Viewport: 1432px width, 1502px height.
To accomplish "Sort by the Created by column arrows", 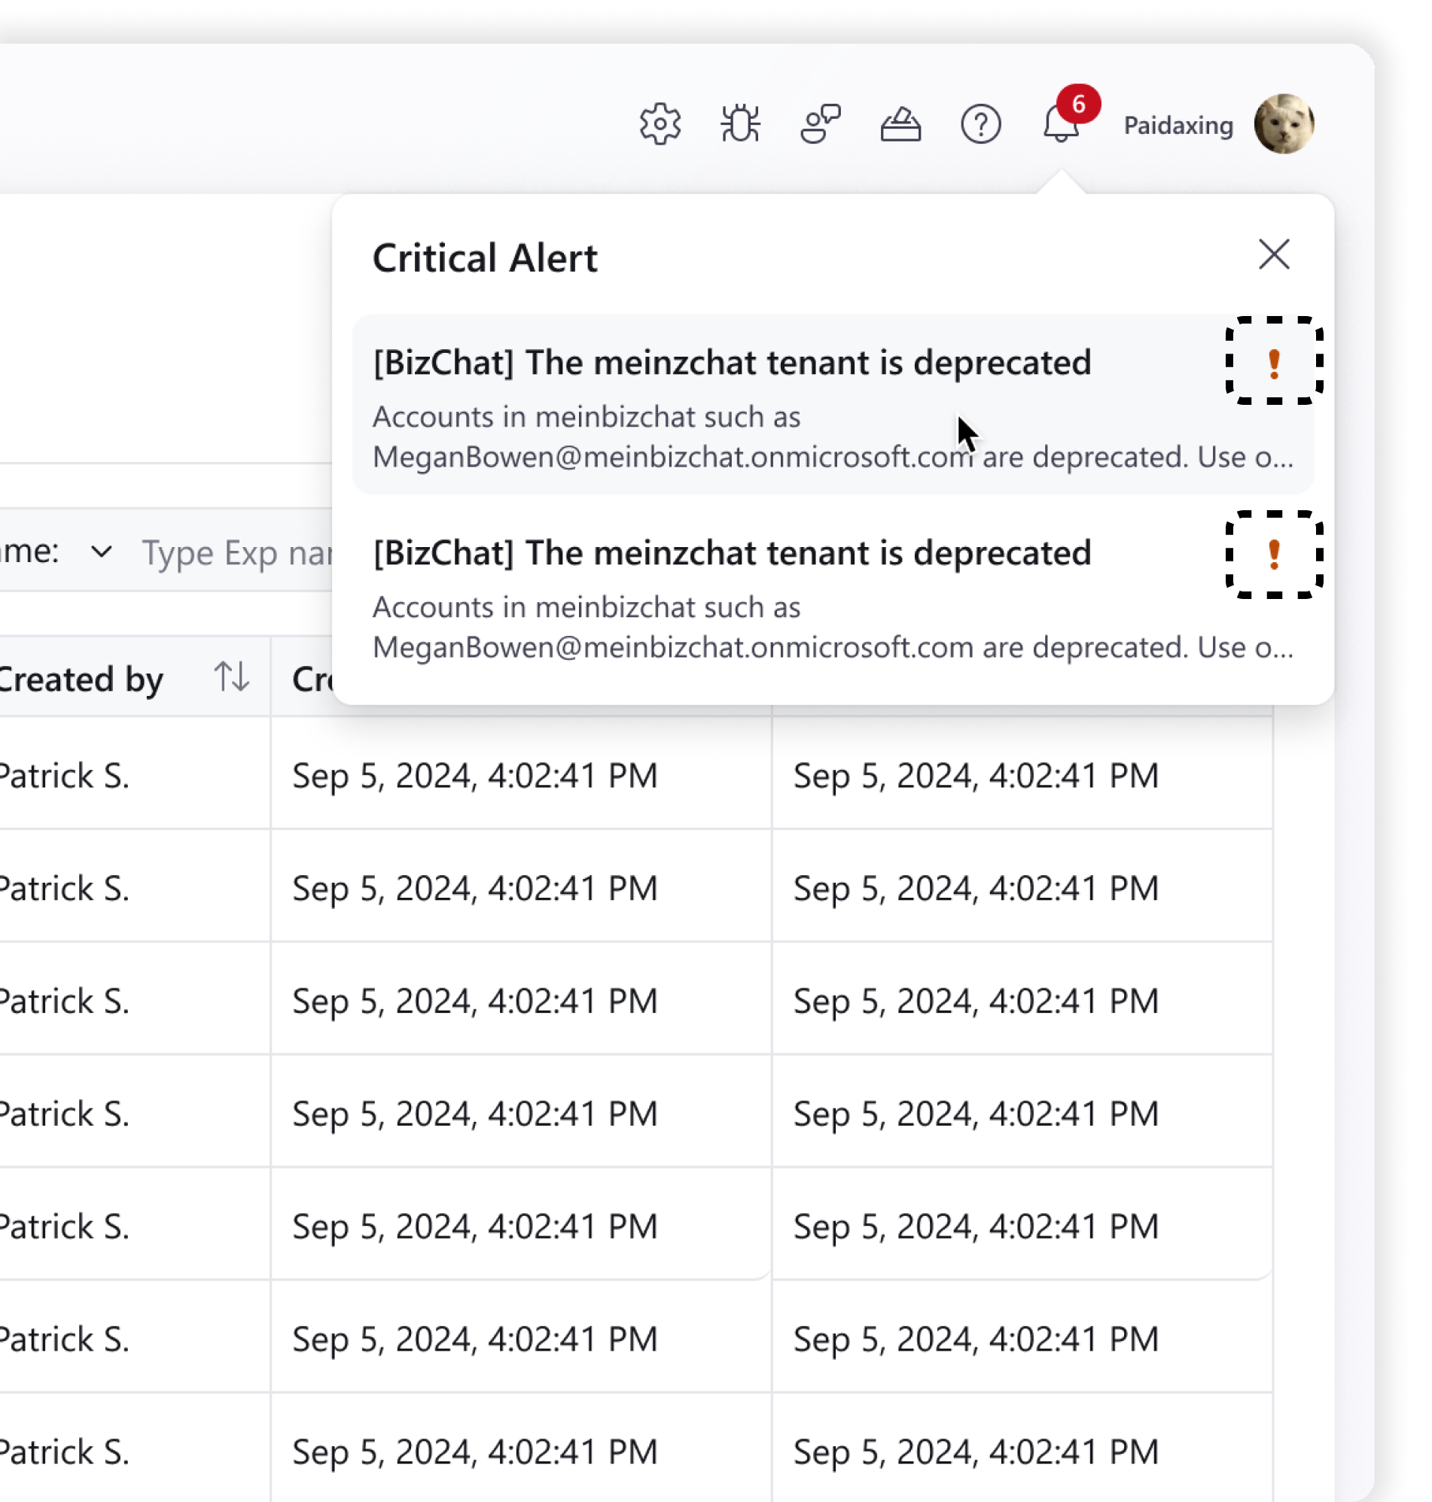I will [x=231, y=677].
